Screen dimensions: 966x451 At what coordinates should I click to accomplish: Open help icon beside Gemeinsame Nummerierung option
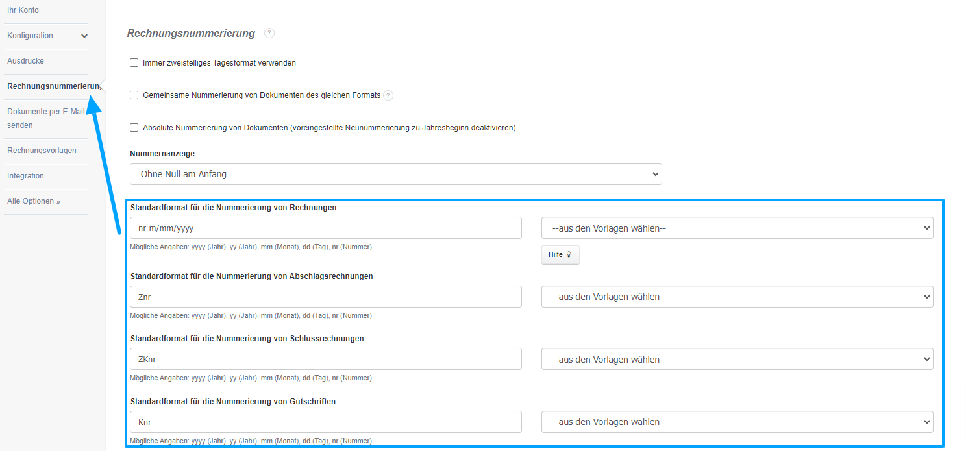[388, 95]
